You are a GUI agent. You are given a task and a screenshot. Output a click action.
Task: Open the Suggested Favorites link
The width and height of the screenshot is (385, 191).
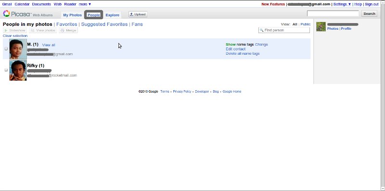[104, 24]
